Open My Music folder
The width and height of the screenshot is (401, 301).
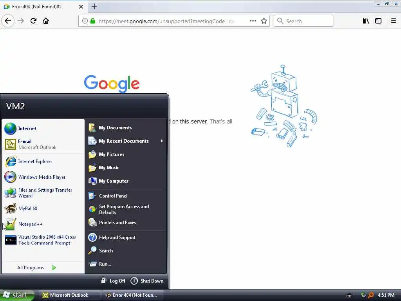point(126,168)
